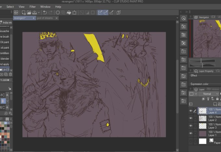This screenshot has height=152, width=221.
Task: Click the camera material folder icon
Action: tap(184, 93)
